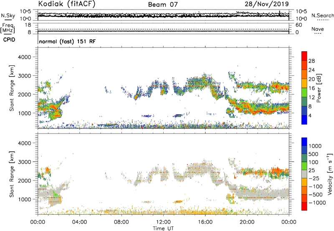Viewport: 334px width, 231px height.
Task: Click the power panel 'Slant Range [km]' label
Action: click(x=12, y=88)
